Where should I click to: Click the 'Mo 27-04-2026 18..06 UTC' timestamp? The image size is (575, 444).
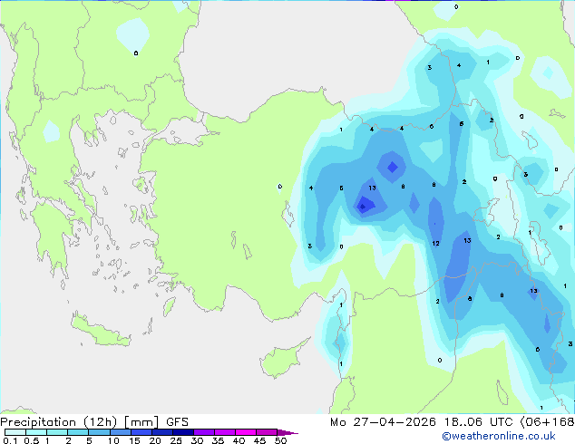point(422,422)
